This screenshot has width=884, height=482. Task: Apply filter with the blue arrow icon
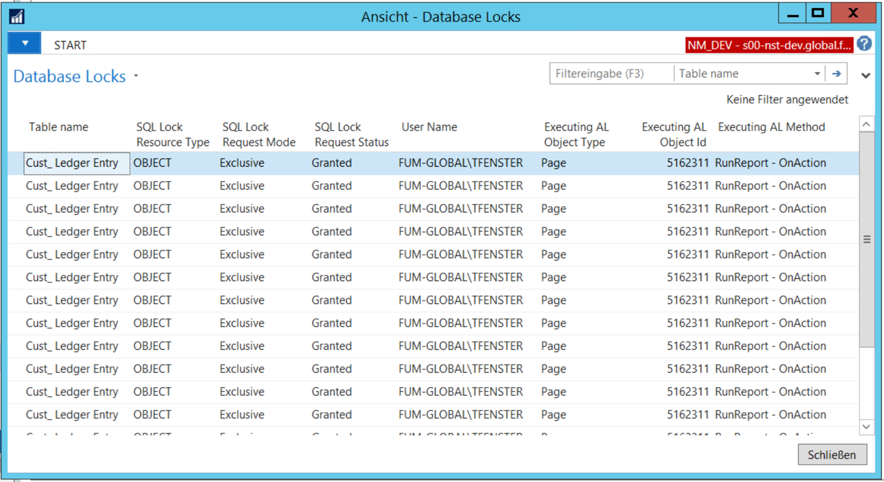click(837, 74)
